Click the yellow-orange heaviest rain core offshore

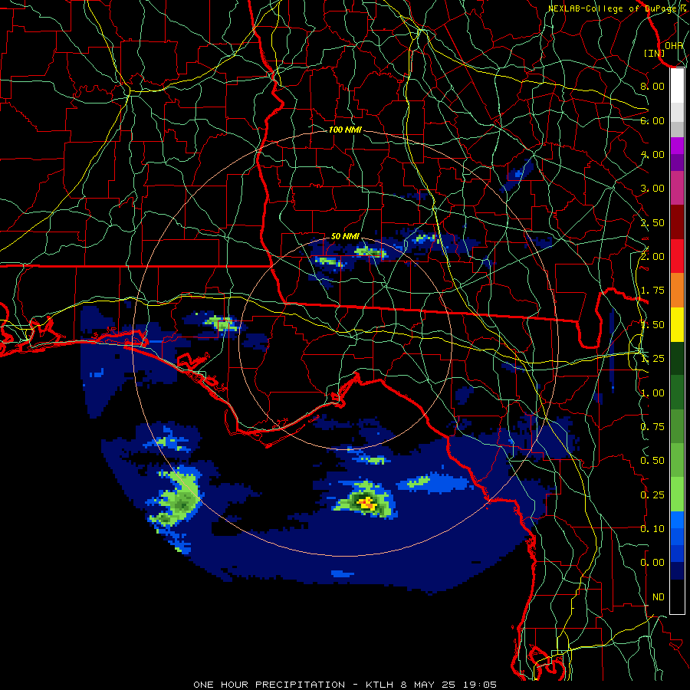366,502
